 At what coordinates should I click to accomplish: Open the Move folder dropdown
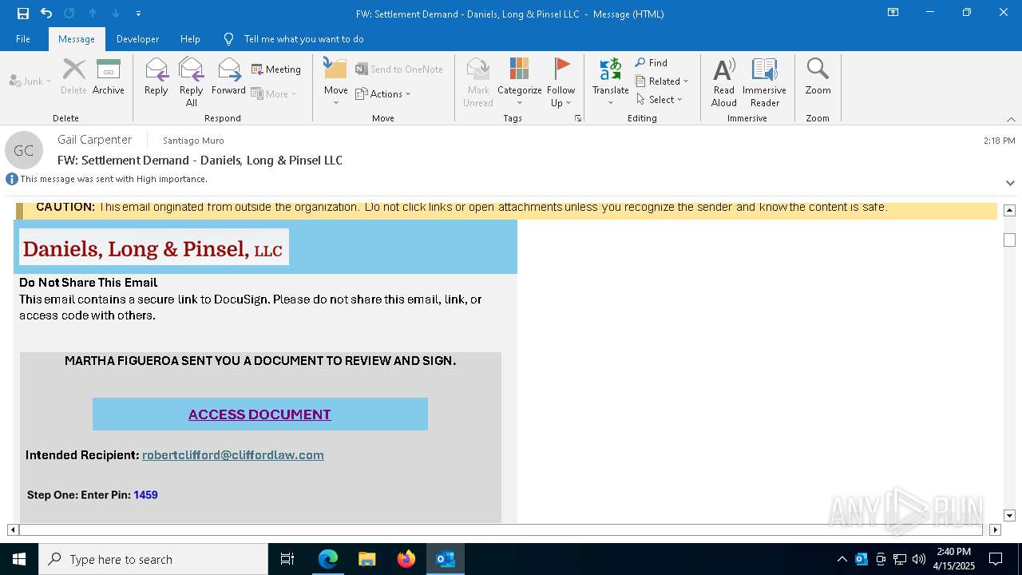(x=335, y=81)
